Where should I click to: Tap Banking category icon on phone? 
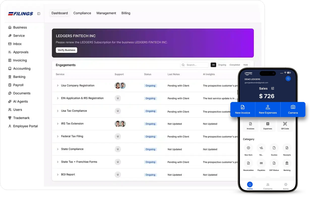pos(287,163)
